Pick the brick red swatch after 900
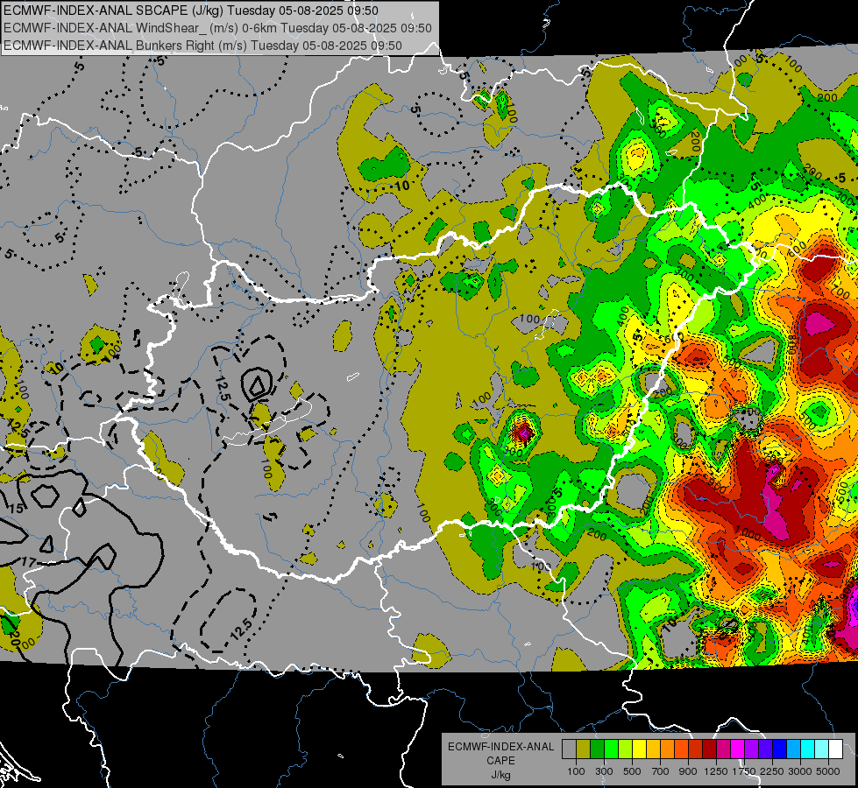The height and width of the screenshot is (788, 858). coord(696,749)
